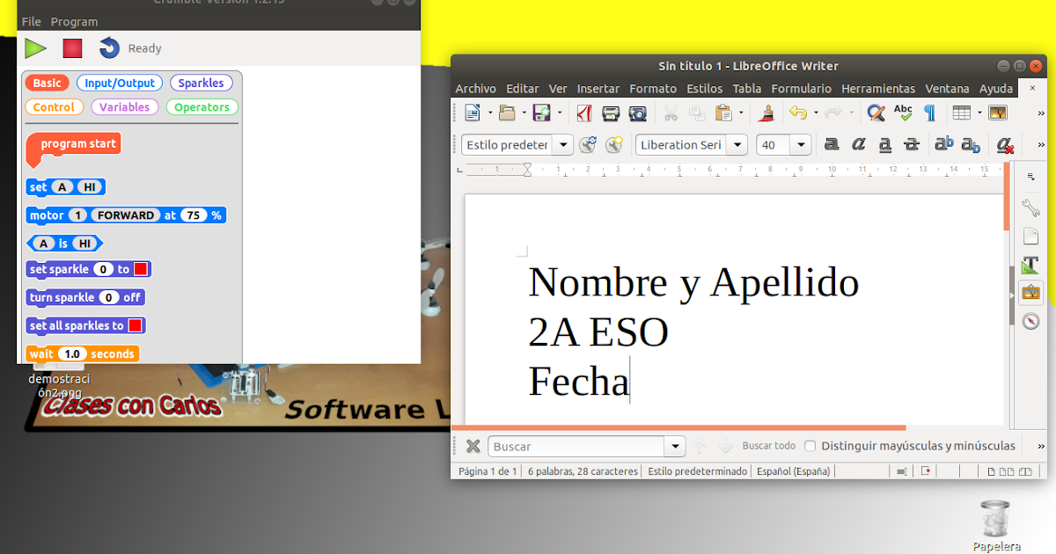Open the Insertar menu in Writer
This screenshot has width=1056, height=554.
tap(598, 88)
